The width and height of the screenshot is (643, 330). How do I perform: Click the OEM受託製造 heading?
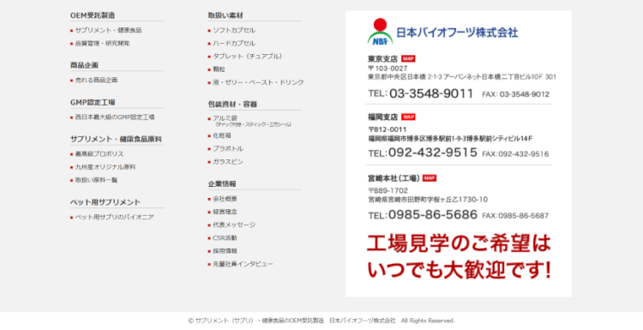[93, 15]
